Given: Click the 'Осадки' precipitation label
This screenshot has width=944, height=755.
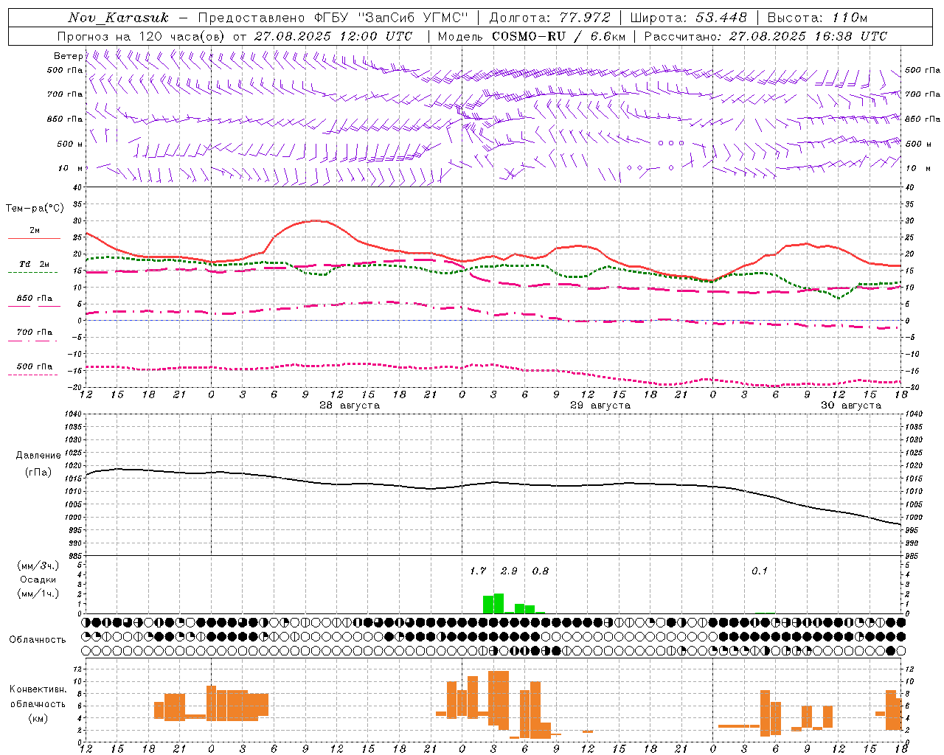Looking at the screenshot, I should pos(38,580).
